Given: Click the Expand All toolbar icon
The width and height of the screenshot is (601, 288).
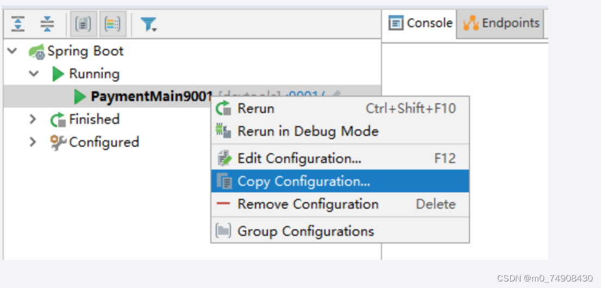Looking at the screenshot, I should point(17,24).
